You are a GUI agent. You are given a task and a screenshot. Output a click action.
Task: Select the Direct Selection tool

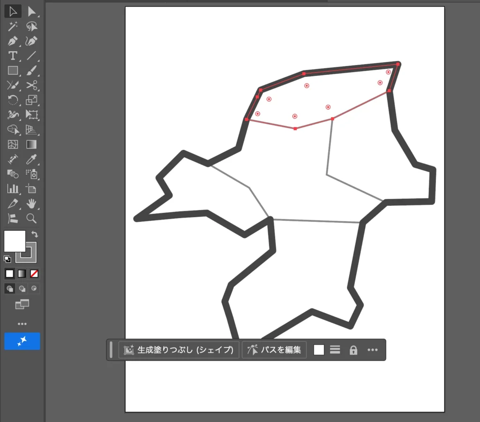31,11
